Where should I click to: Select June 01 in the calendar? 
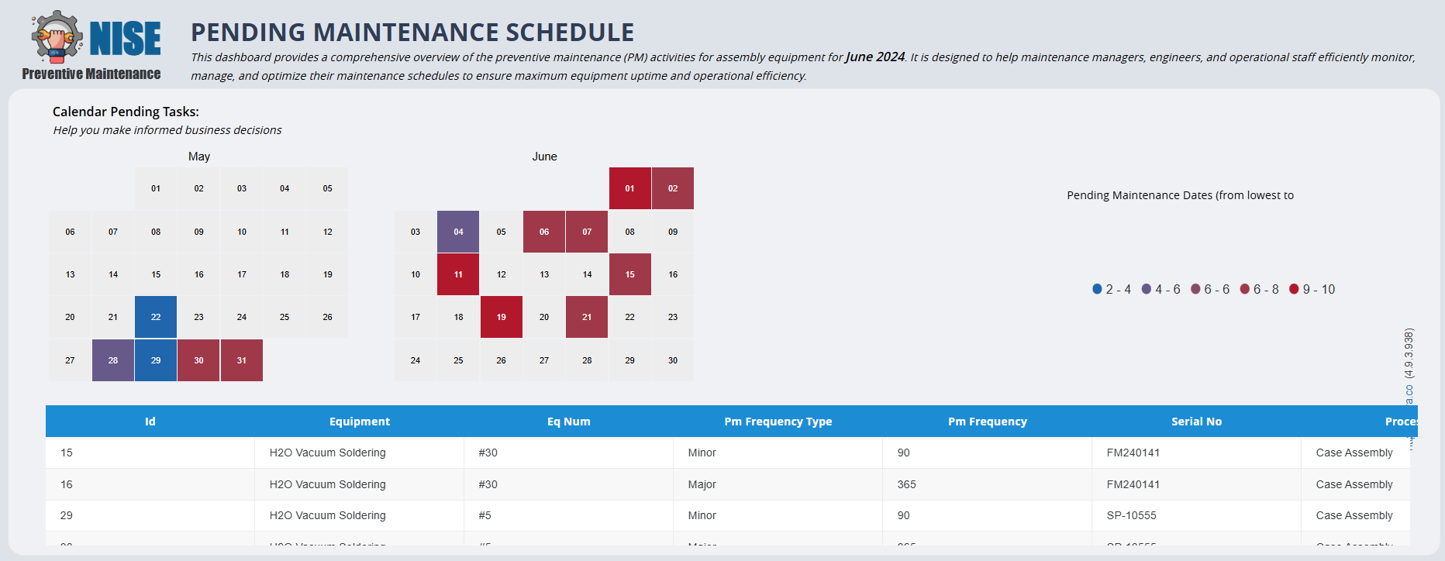point(629,188)
